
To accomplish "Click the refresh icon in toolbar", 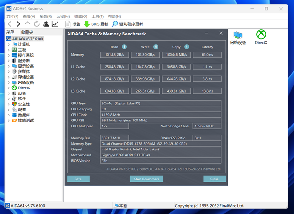I will click(37, 24).
